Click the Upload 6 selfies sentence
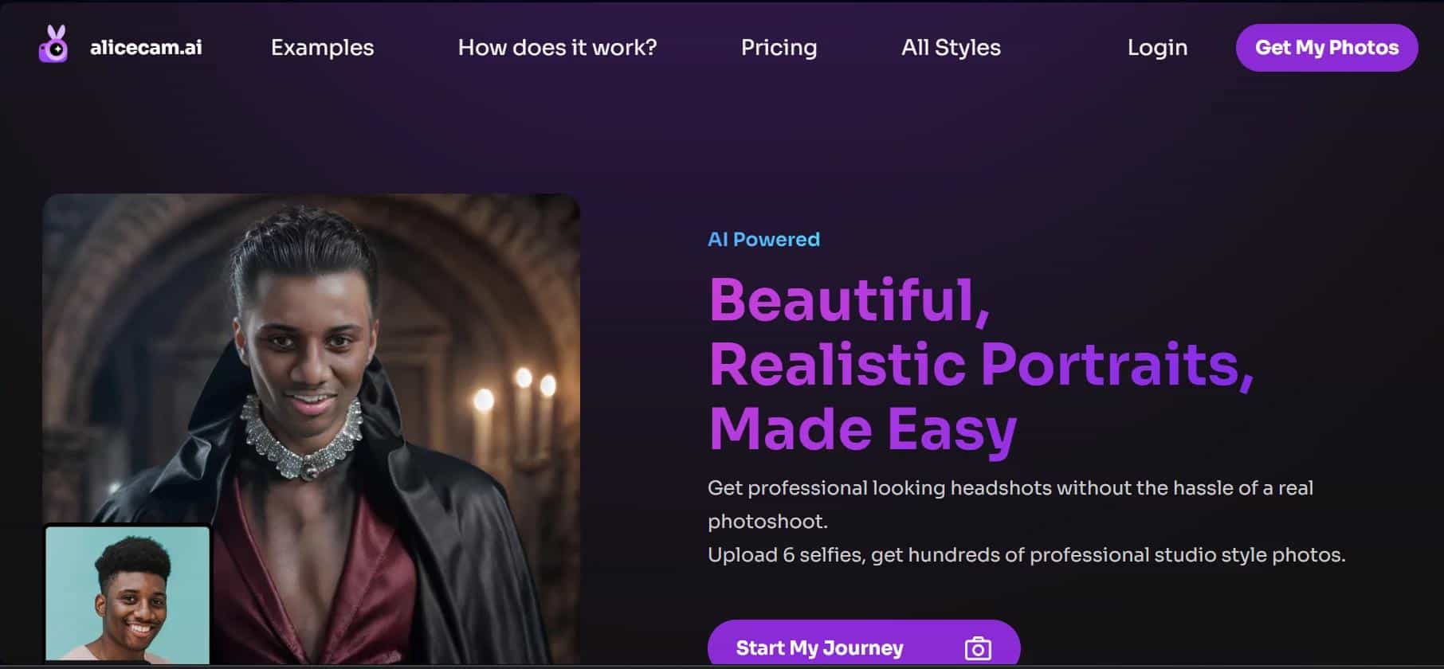This screenshot has height=669, width=1444. tap(1026, 555)
